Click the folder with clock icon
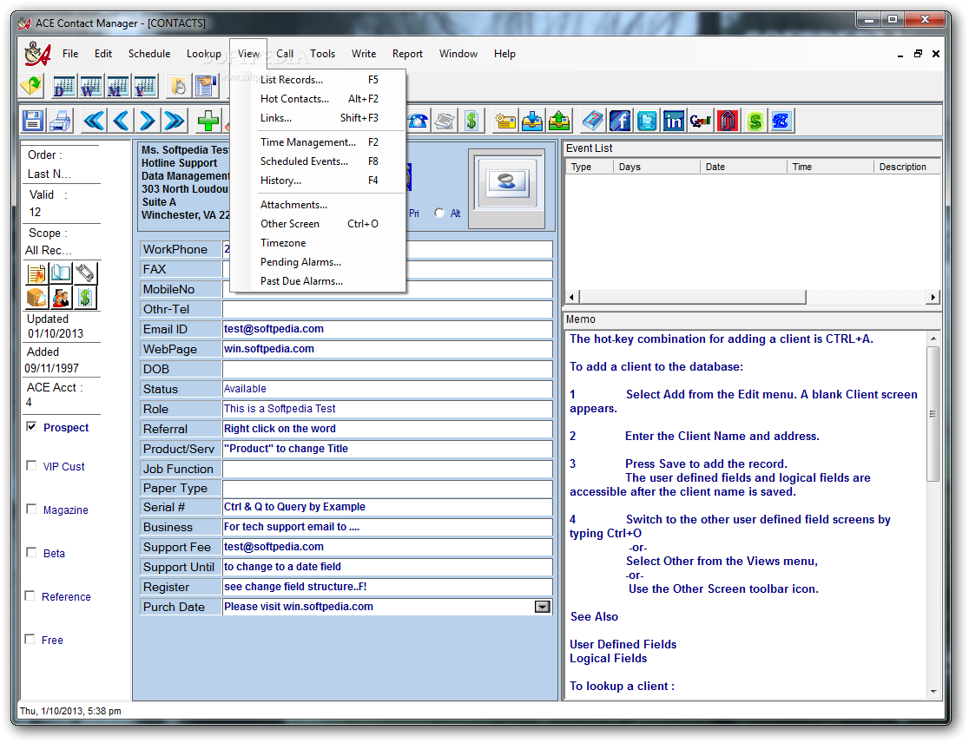Screen dimensions: 969x743 pos(179,86)
